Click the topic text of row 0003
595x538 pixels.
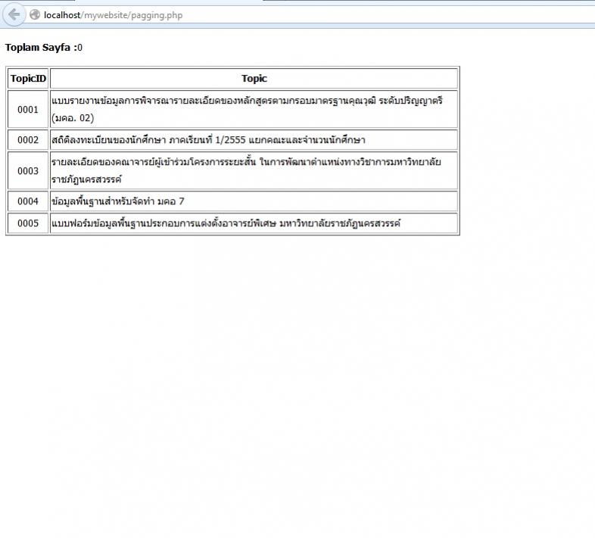click(246, 171)
